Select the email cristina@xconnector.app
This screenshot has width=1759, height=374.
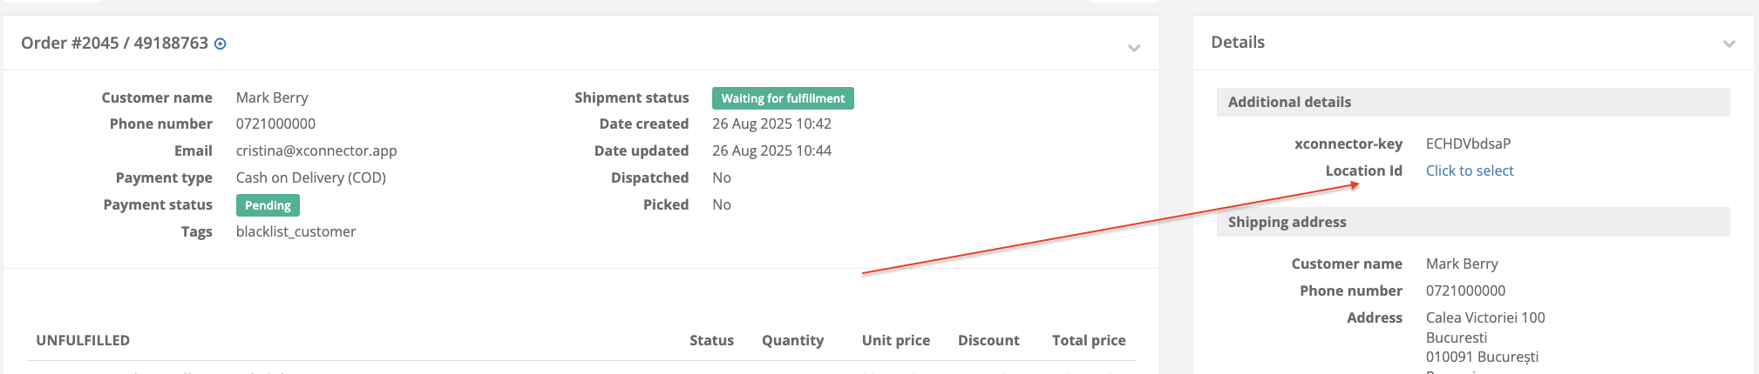click(x=316, y=150)
